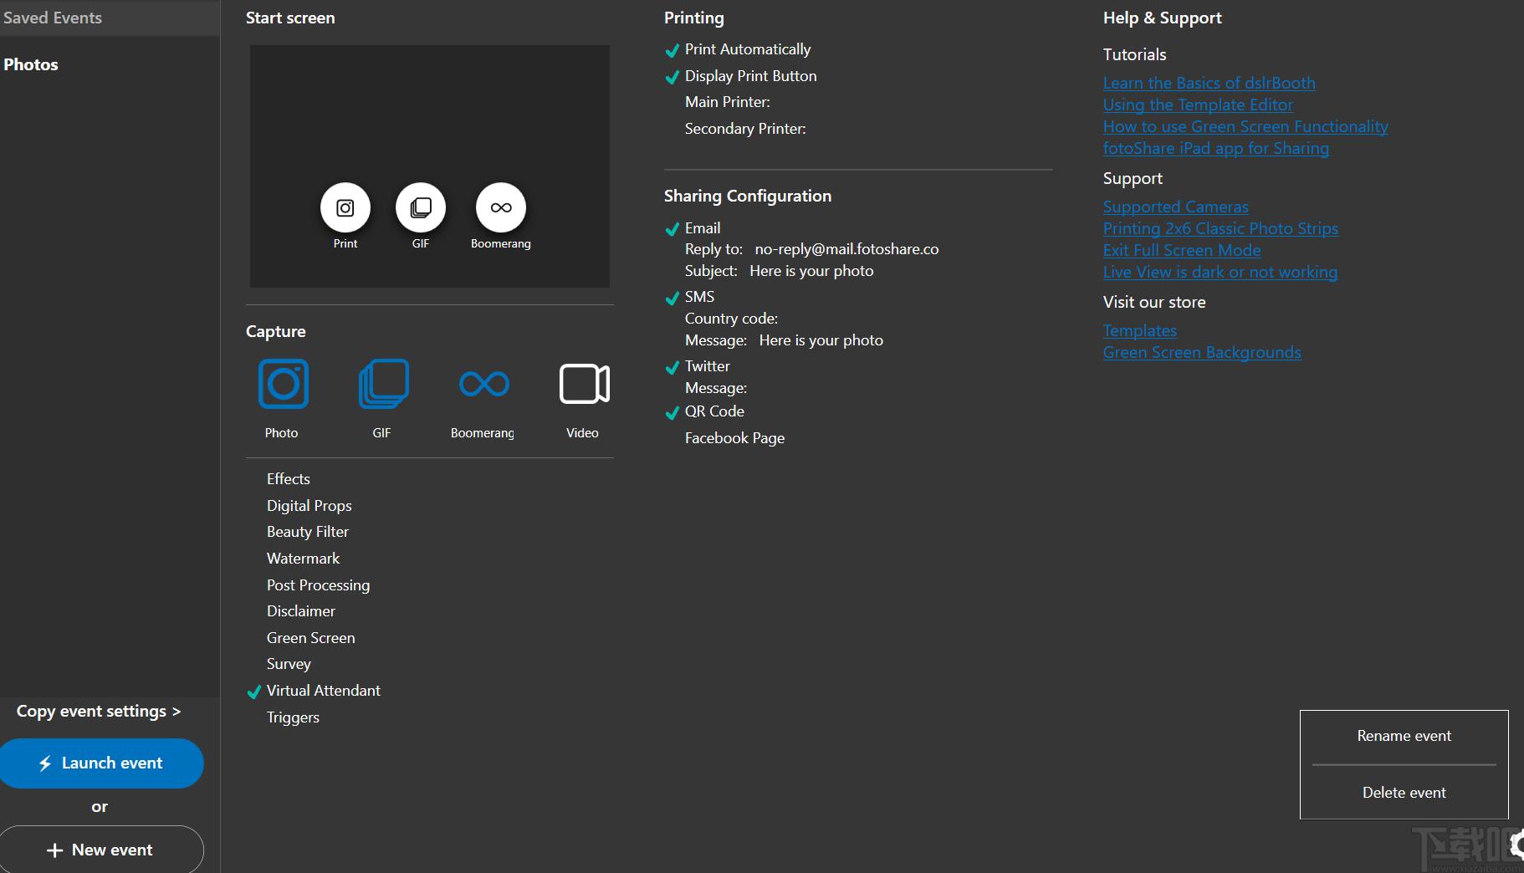Click the Sharing Configuration heading

[x=747, y=196]
